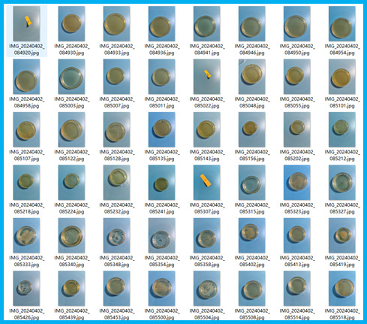The height and width of the screenshot is (324, 367).
Task: Click image IMG_20240402_084954.jpg
Action: tap(342, 24)
